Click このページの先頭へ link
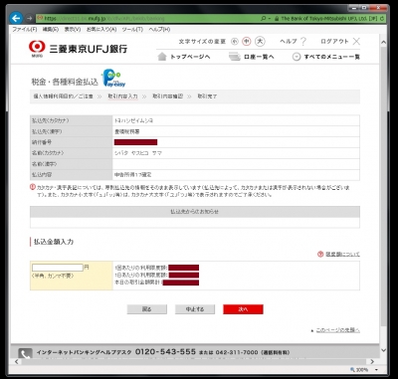 pos(337,330)
